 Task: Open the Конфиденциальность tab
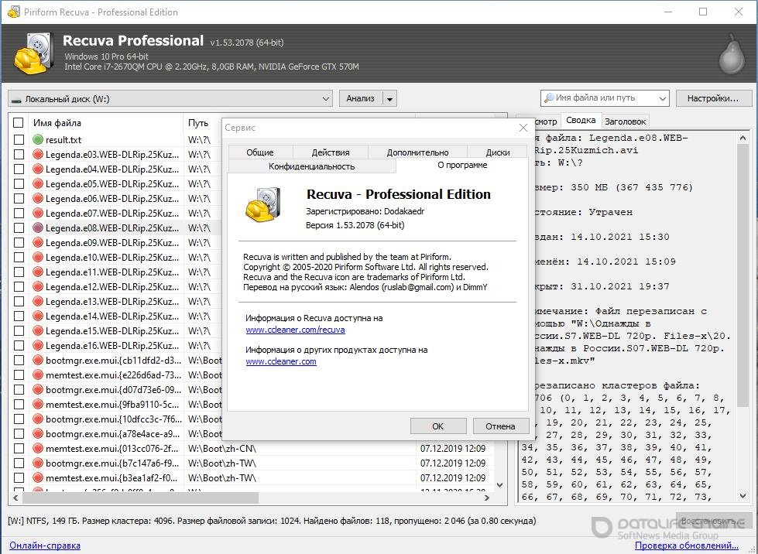pos(311,166)
